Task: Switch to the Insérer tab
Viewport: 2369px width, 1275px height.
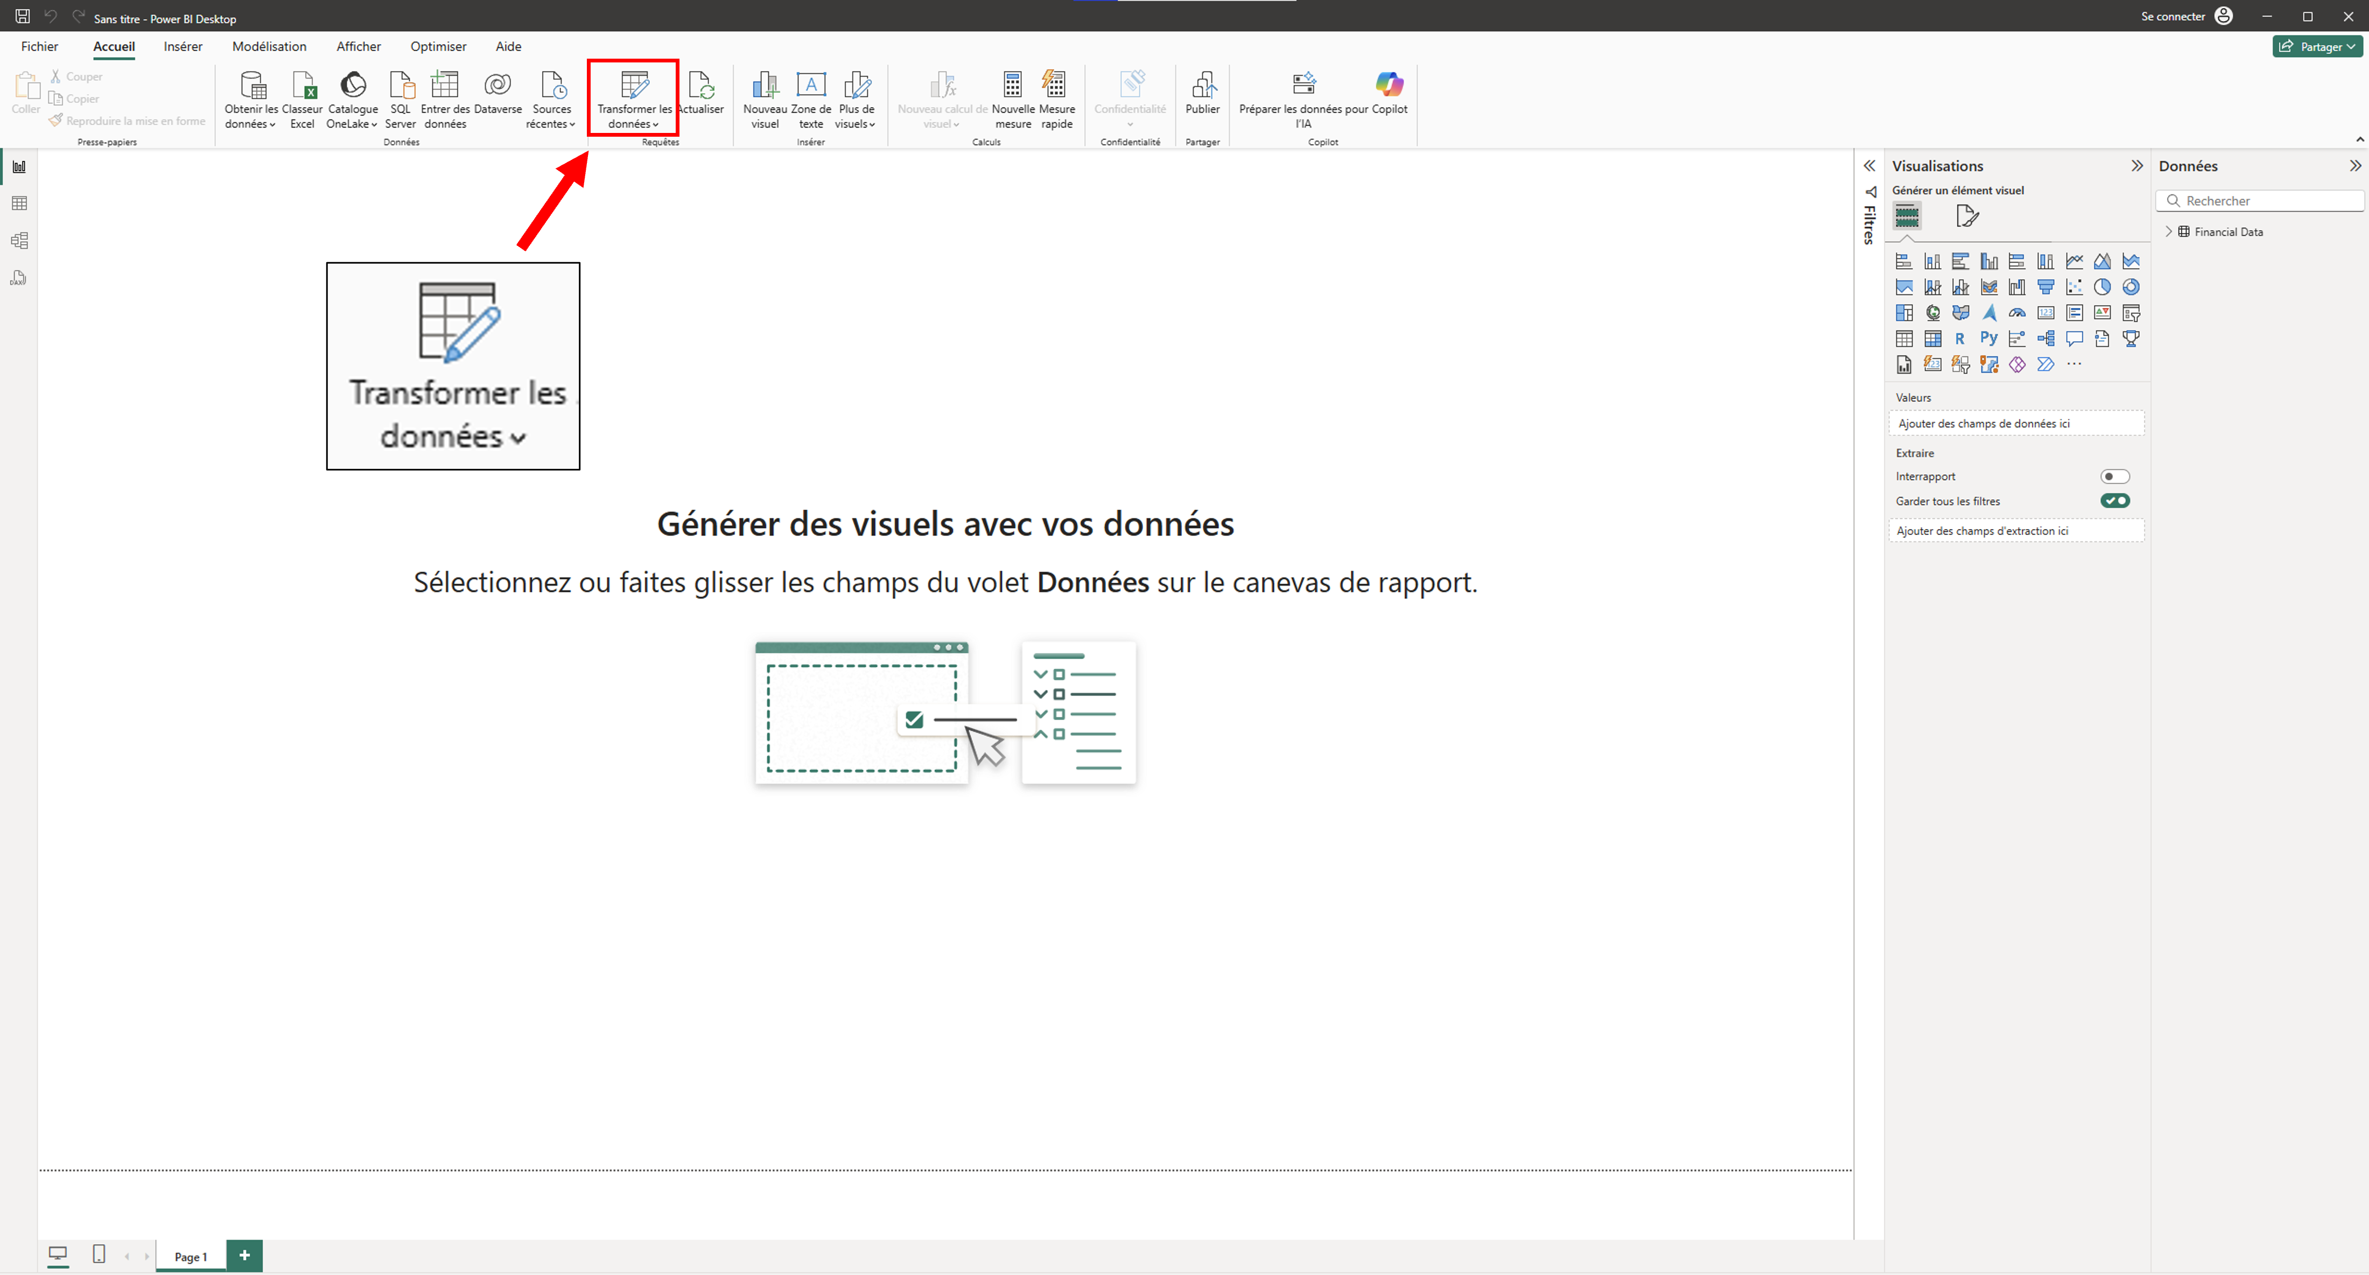Action: coord(183,46)
